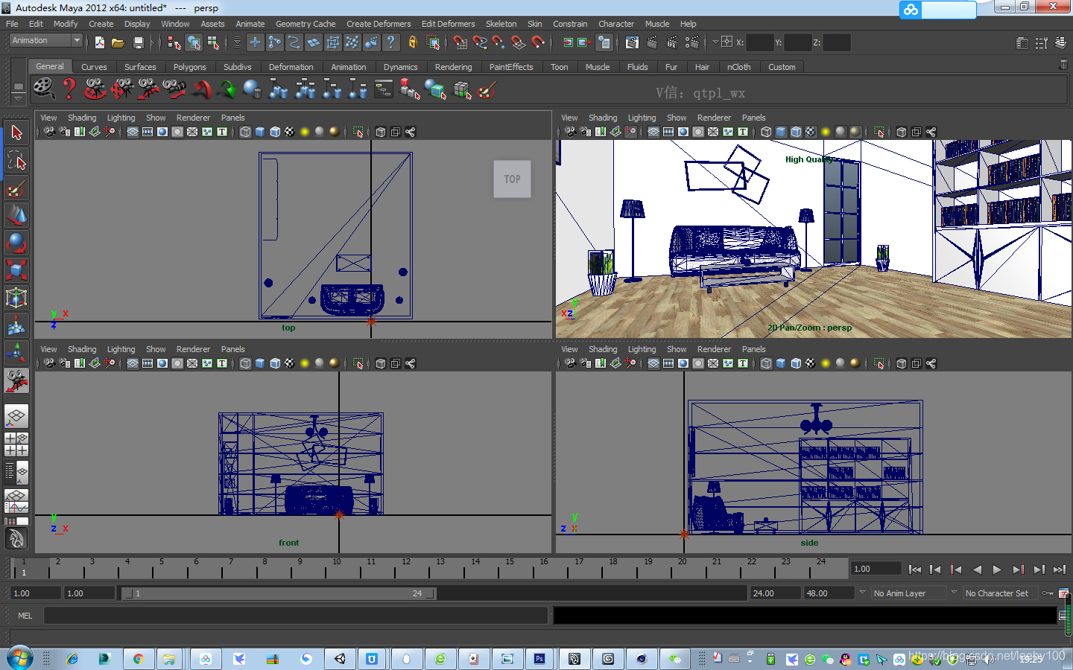Start IPR render of current frame

point(672,42)
